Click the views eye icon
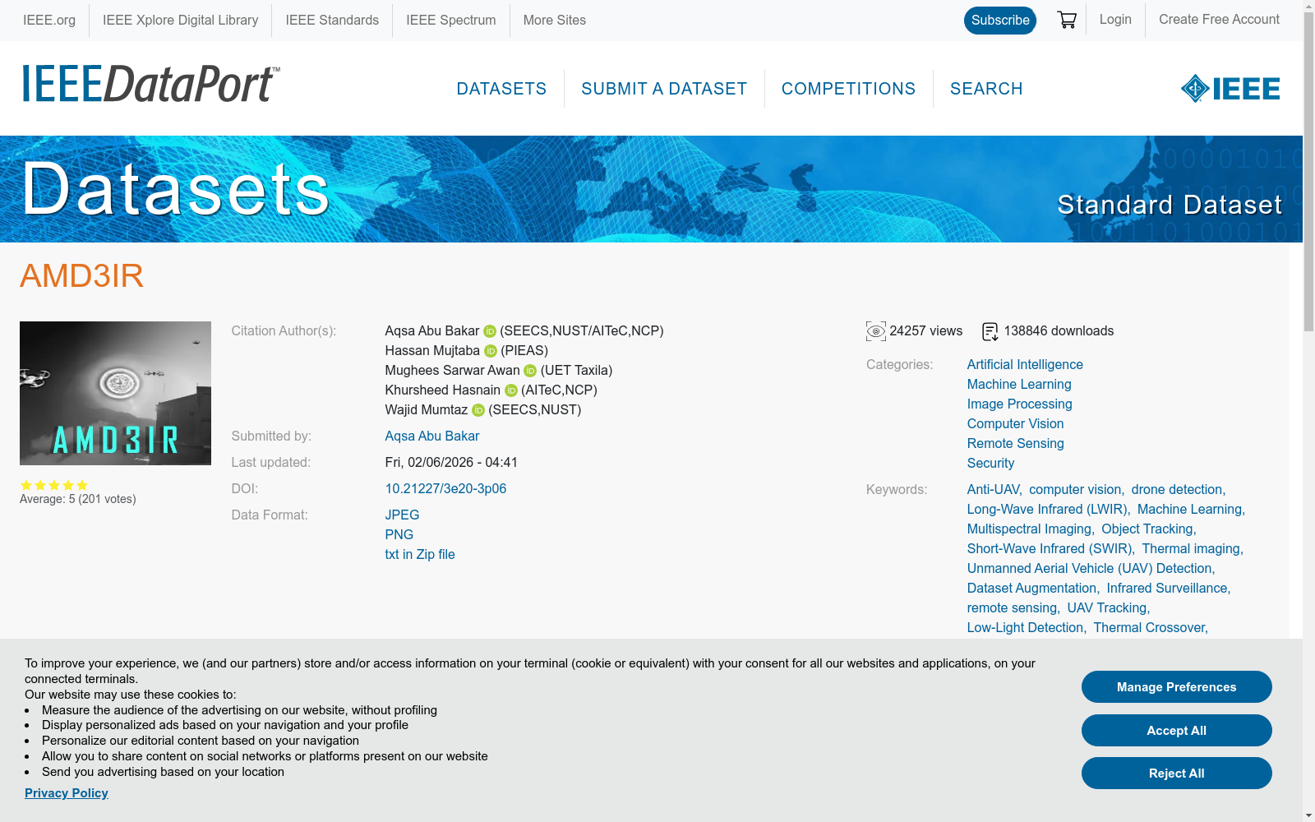This screenshot has width=1315, height=822. 876,331
